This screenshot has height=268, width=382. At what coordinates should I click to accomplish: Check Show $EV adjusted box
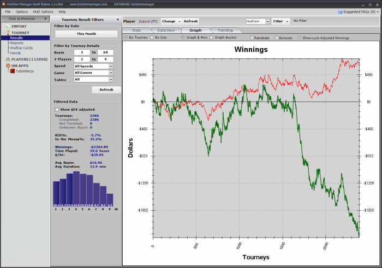(x=57, y=109)
